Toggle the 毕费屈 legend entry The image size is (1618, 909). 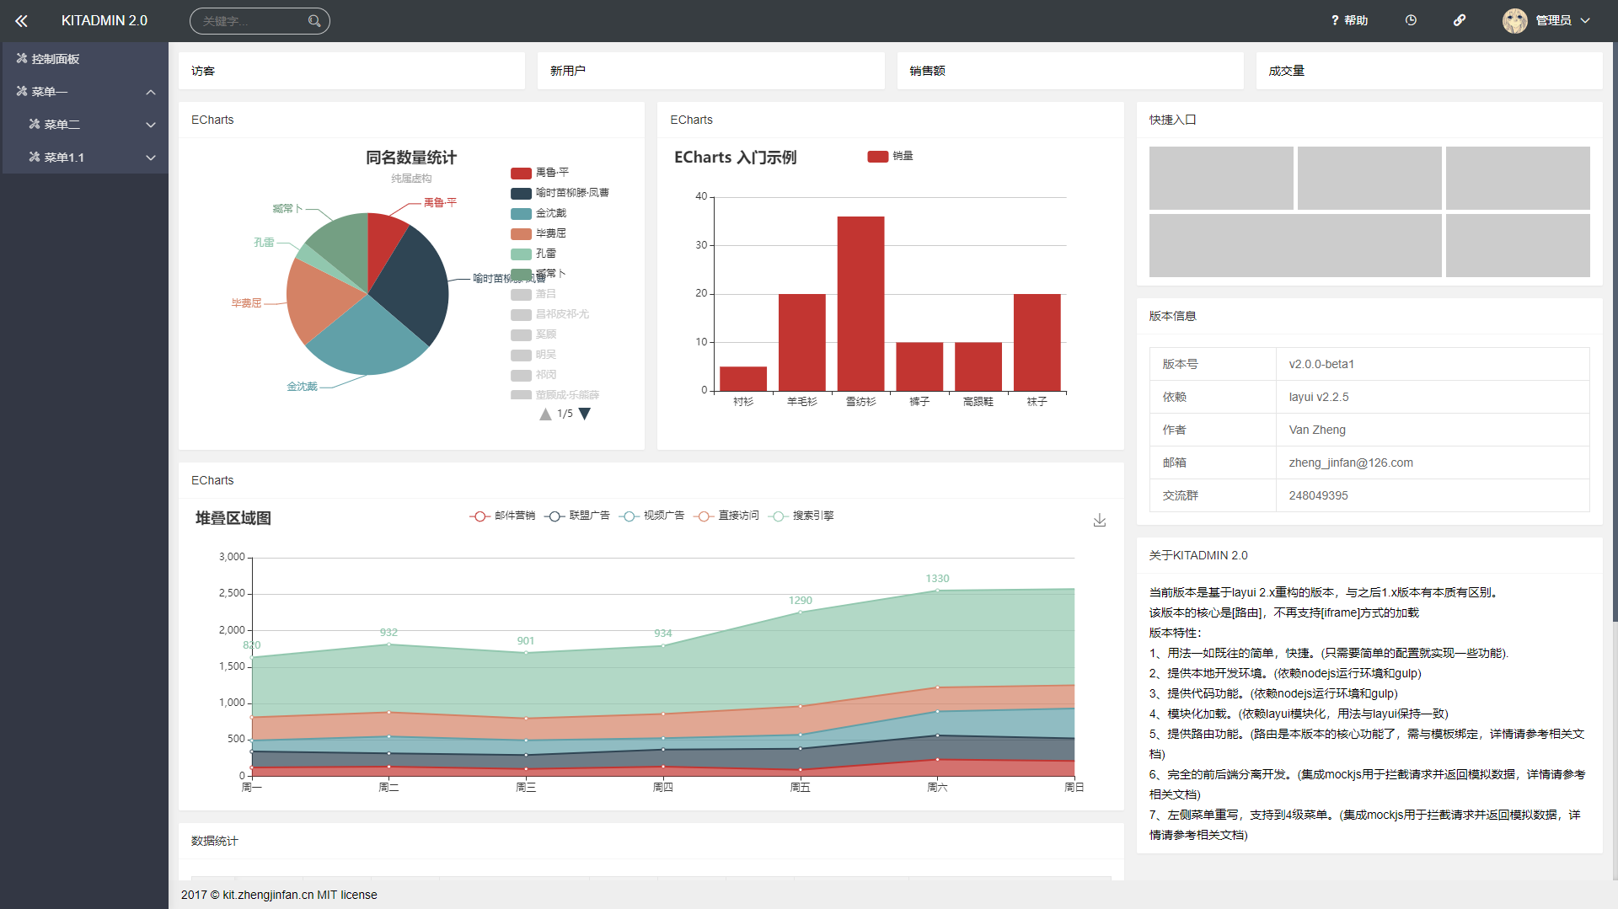pyautogui.click(x=538, y=233)
